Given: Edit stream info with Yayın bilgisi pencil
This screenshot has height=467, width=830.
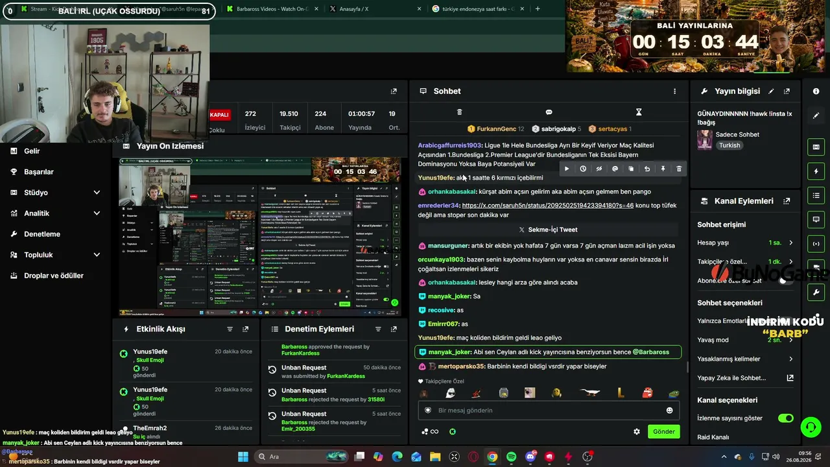Looking at the screenshot, I should pos(771,91).
